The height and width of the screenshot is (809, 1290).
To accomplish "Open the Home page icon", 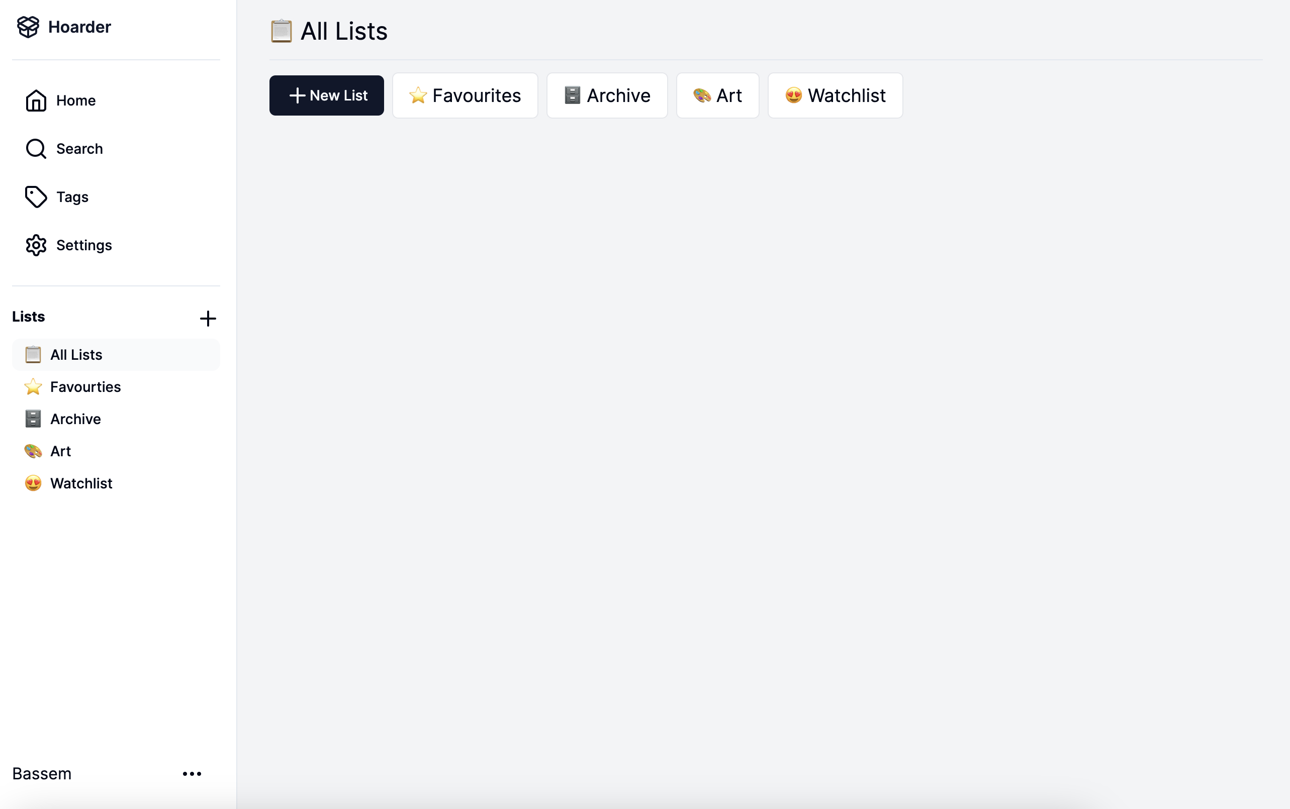I will tap(36, 100).
